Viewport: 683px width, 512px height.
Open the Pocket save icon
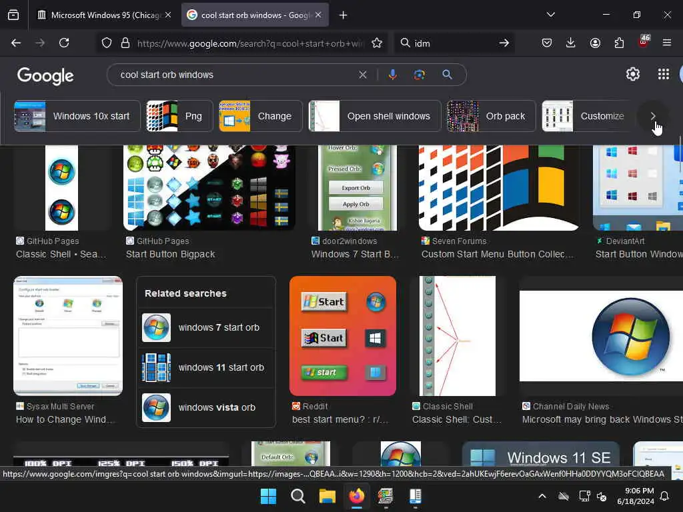(x=547, y=43)
